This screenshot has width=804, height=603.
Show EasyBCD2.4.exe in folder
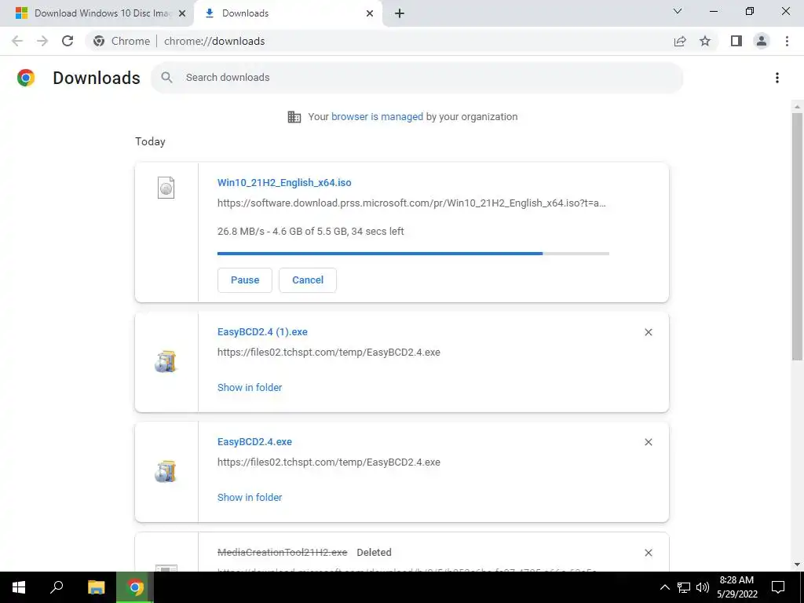(250, 497)
